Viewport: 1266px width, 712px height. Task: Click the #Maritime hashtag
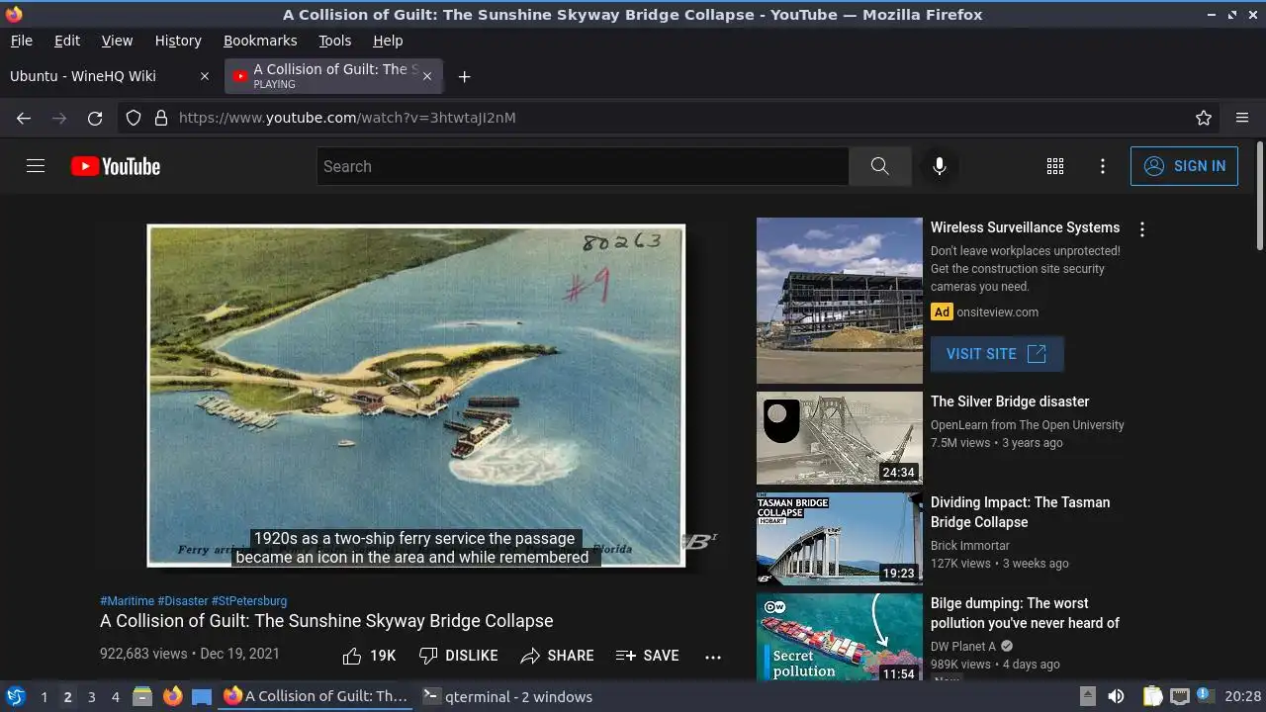point(127,601)
